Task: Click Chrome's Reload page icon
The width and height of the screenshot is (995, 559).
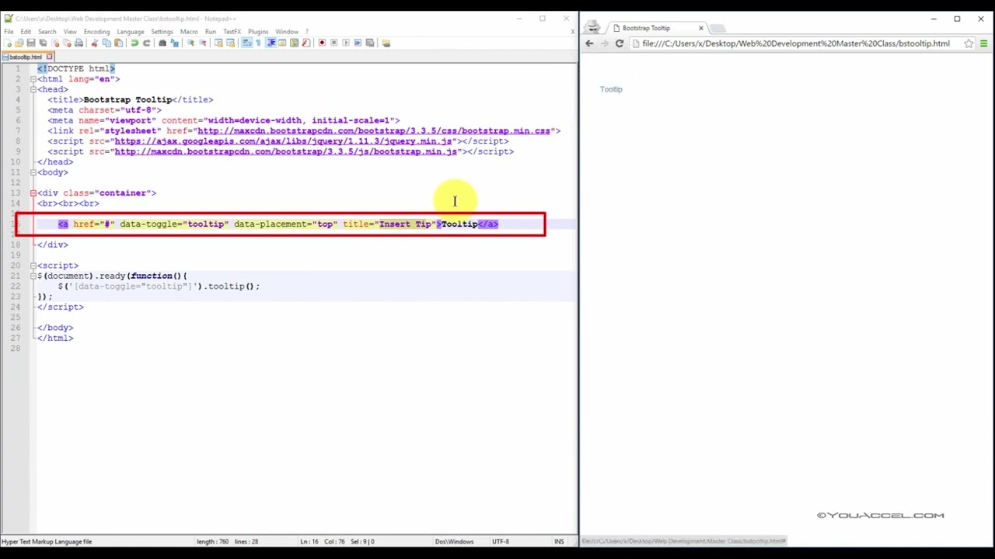Action: (x=620, y=43)
